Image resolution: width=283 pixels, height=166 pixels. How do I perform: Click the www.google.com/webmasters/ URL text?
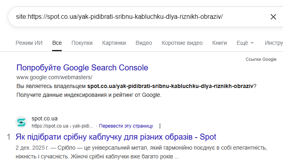coord(54,77)
